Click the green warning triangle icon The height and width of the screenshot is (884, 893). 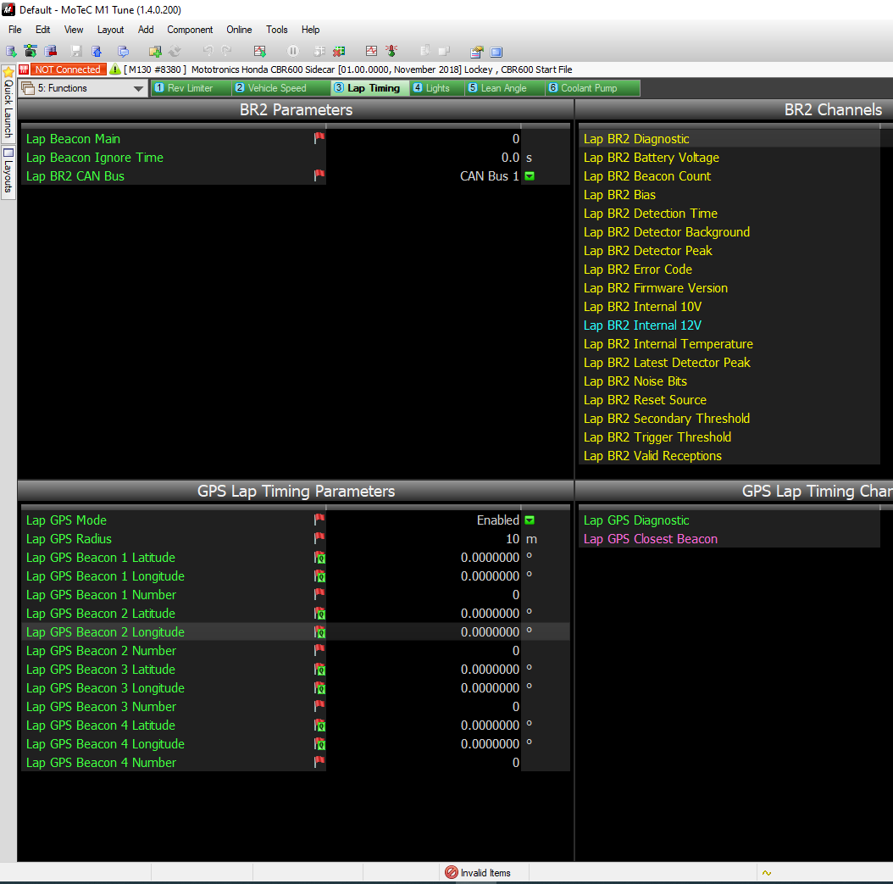tap(115, 69)
